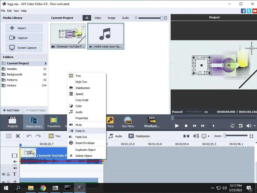The image size is (257, 193).
Task: Click the preview seek bar
Action: [x=214, y=118]
